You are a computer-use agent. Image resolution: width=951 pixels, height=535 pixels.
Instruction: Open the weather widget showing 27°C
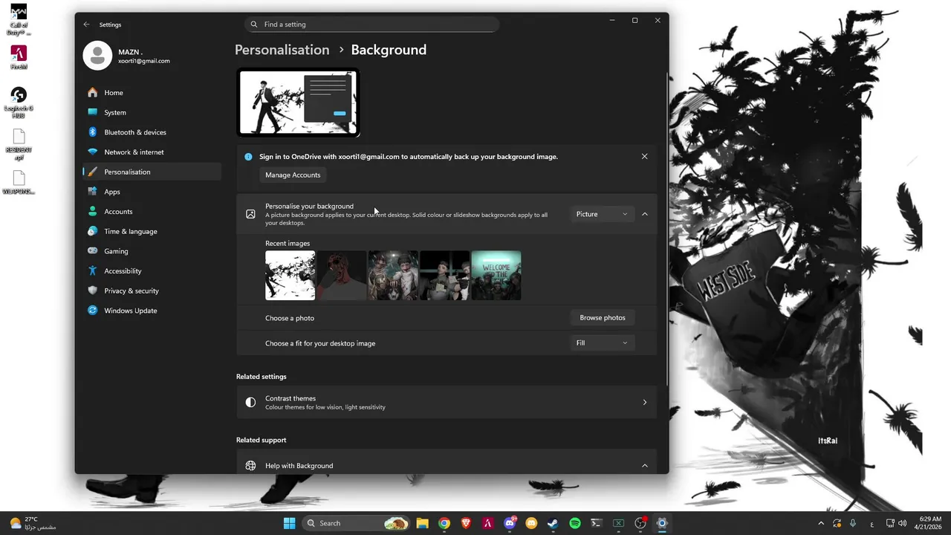33,523
